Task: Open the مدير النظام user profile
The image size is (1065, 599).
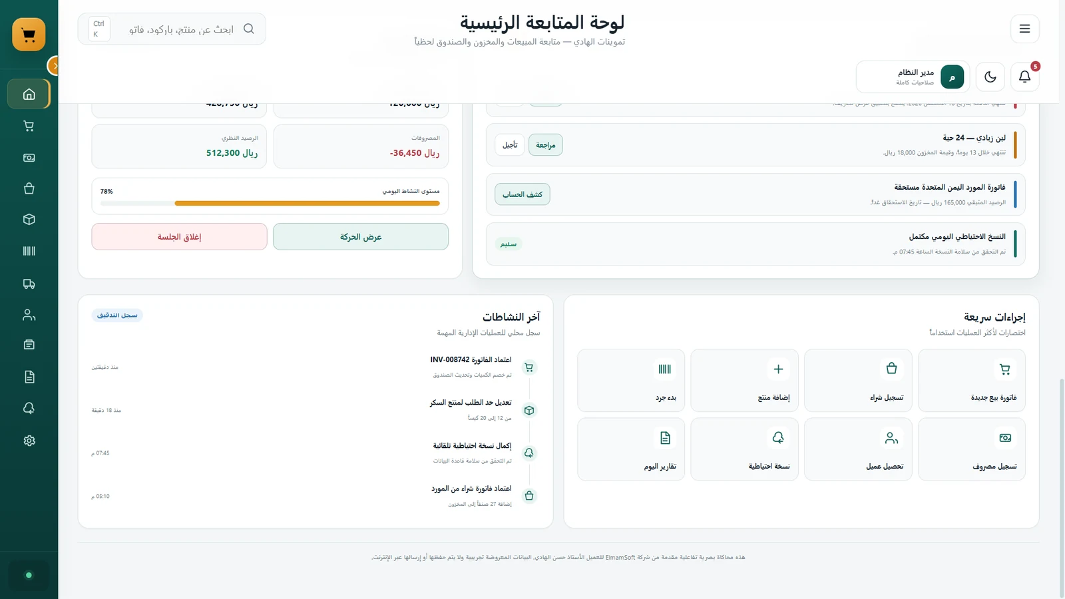Action: 913,77
